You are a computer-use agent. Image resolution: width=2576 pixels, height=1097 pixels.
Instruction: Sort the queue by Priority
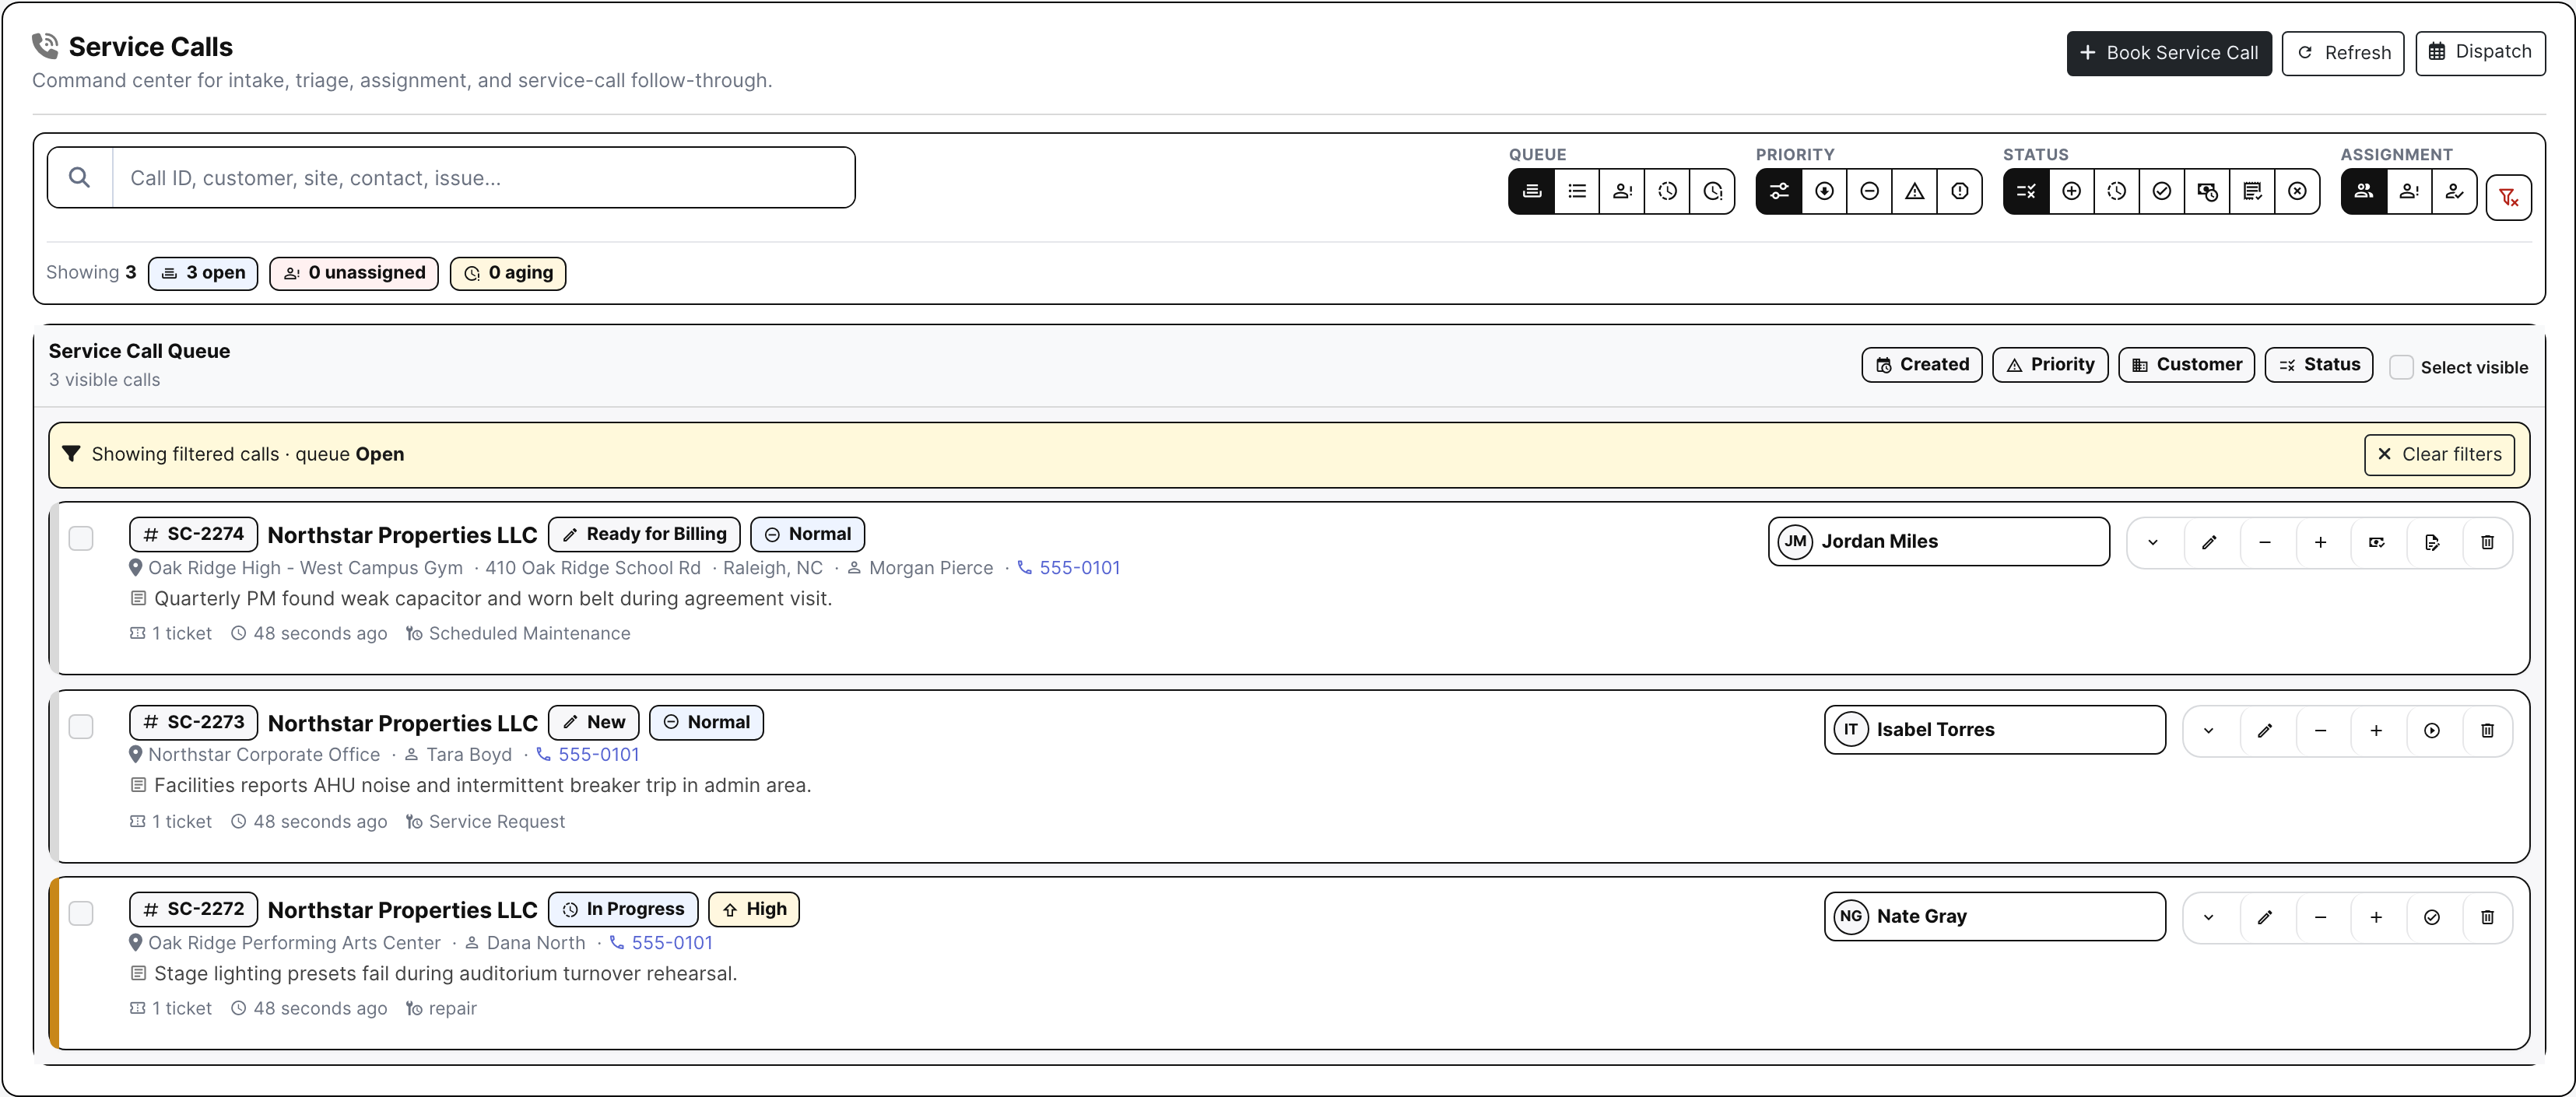pos(2050,364)
